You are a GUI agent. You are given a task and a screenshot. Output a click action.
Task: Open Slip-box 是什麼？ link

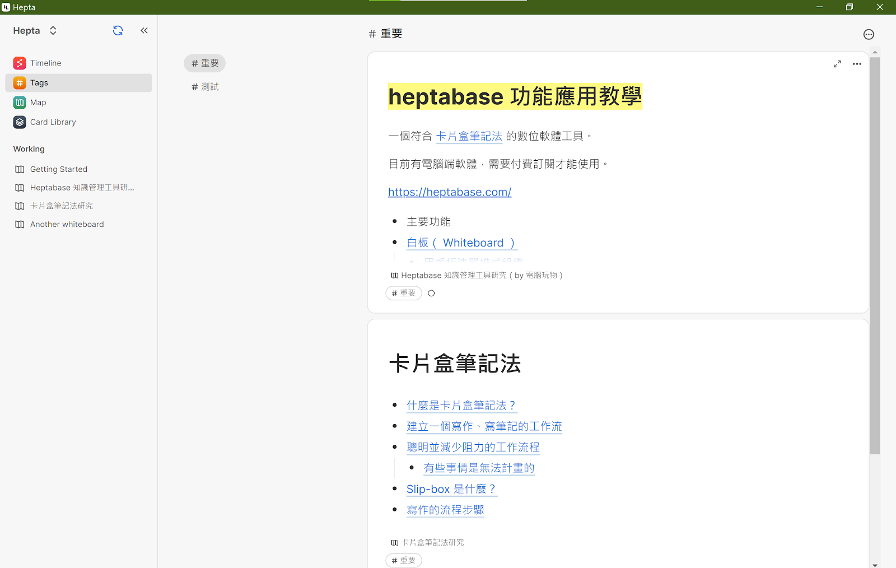click(x=451, y=489)
